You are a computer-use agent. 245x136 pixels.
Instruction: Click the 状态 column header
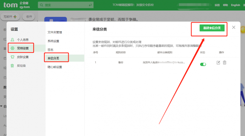pos(203,53)
